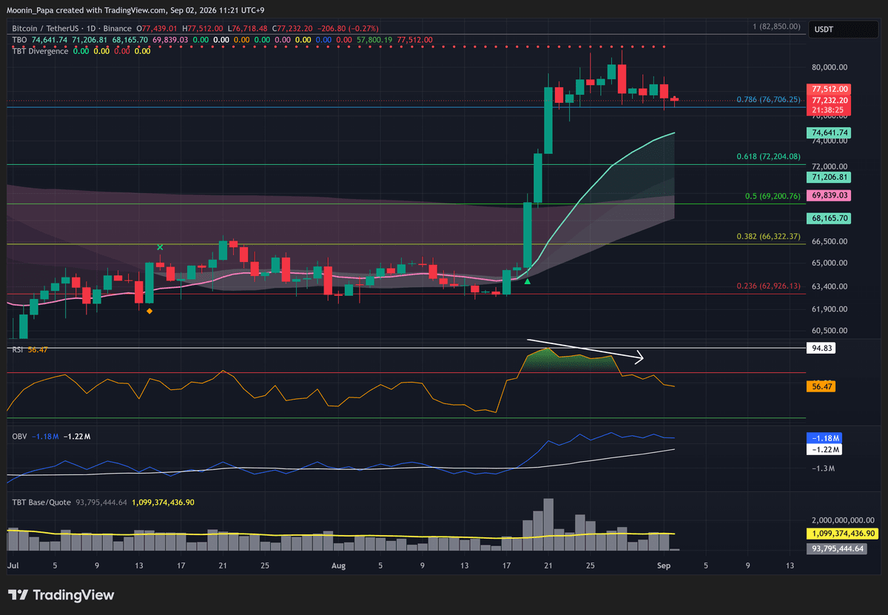Click the green up-triangle signal below August candles
The height and width of the screenshot is (615, 888).
[528, 281]
